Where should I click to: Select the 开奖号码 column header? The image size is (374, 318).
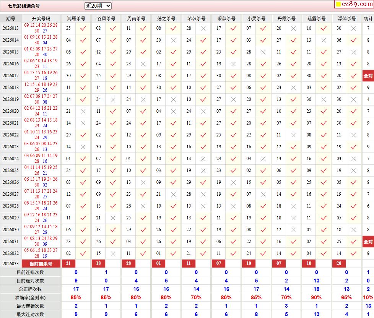(x=41, y=18)
